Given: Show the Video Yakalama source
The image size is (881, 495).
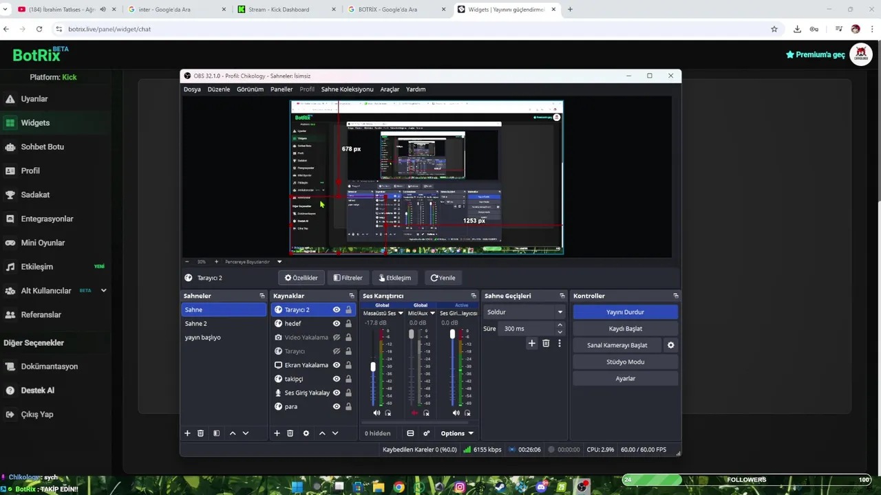Looking at the screenshot, I should pyautogui.click(x=337, y=338).
